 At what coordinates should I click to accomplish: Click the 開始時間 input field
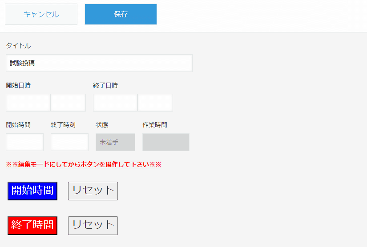[x=25, y=142]
